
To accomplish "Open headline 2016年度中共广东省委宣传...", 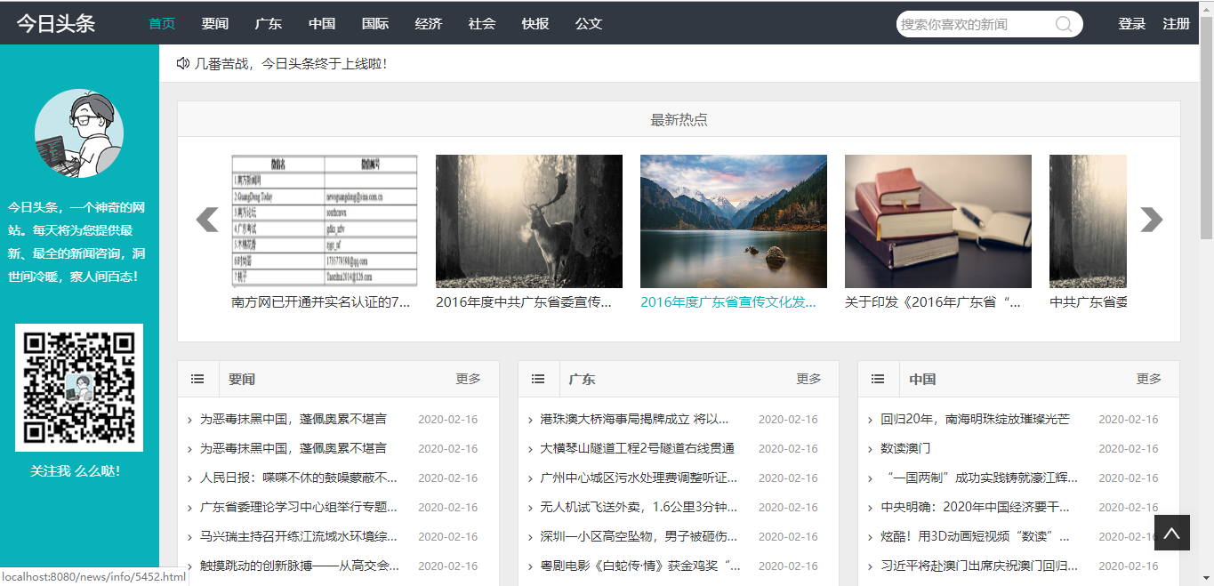I will pos(524,302).
